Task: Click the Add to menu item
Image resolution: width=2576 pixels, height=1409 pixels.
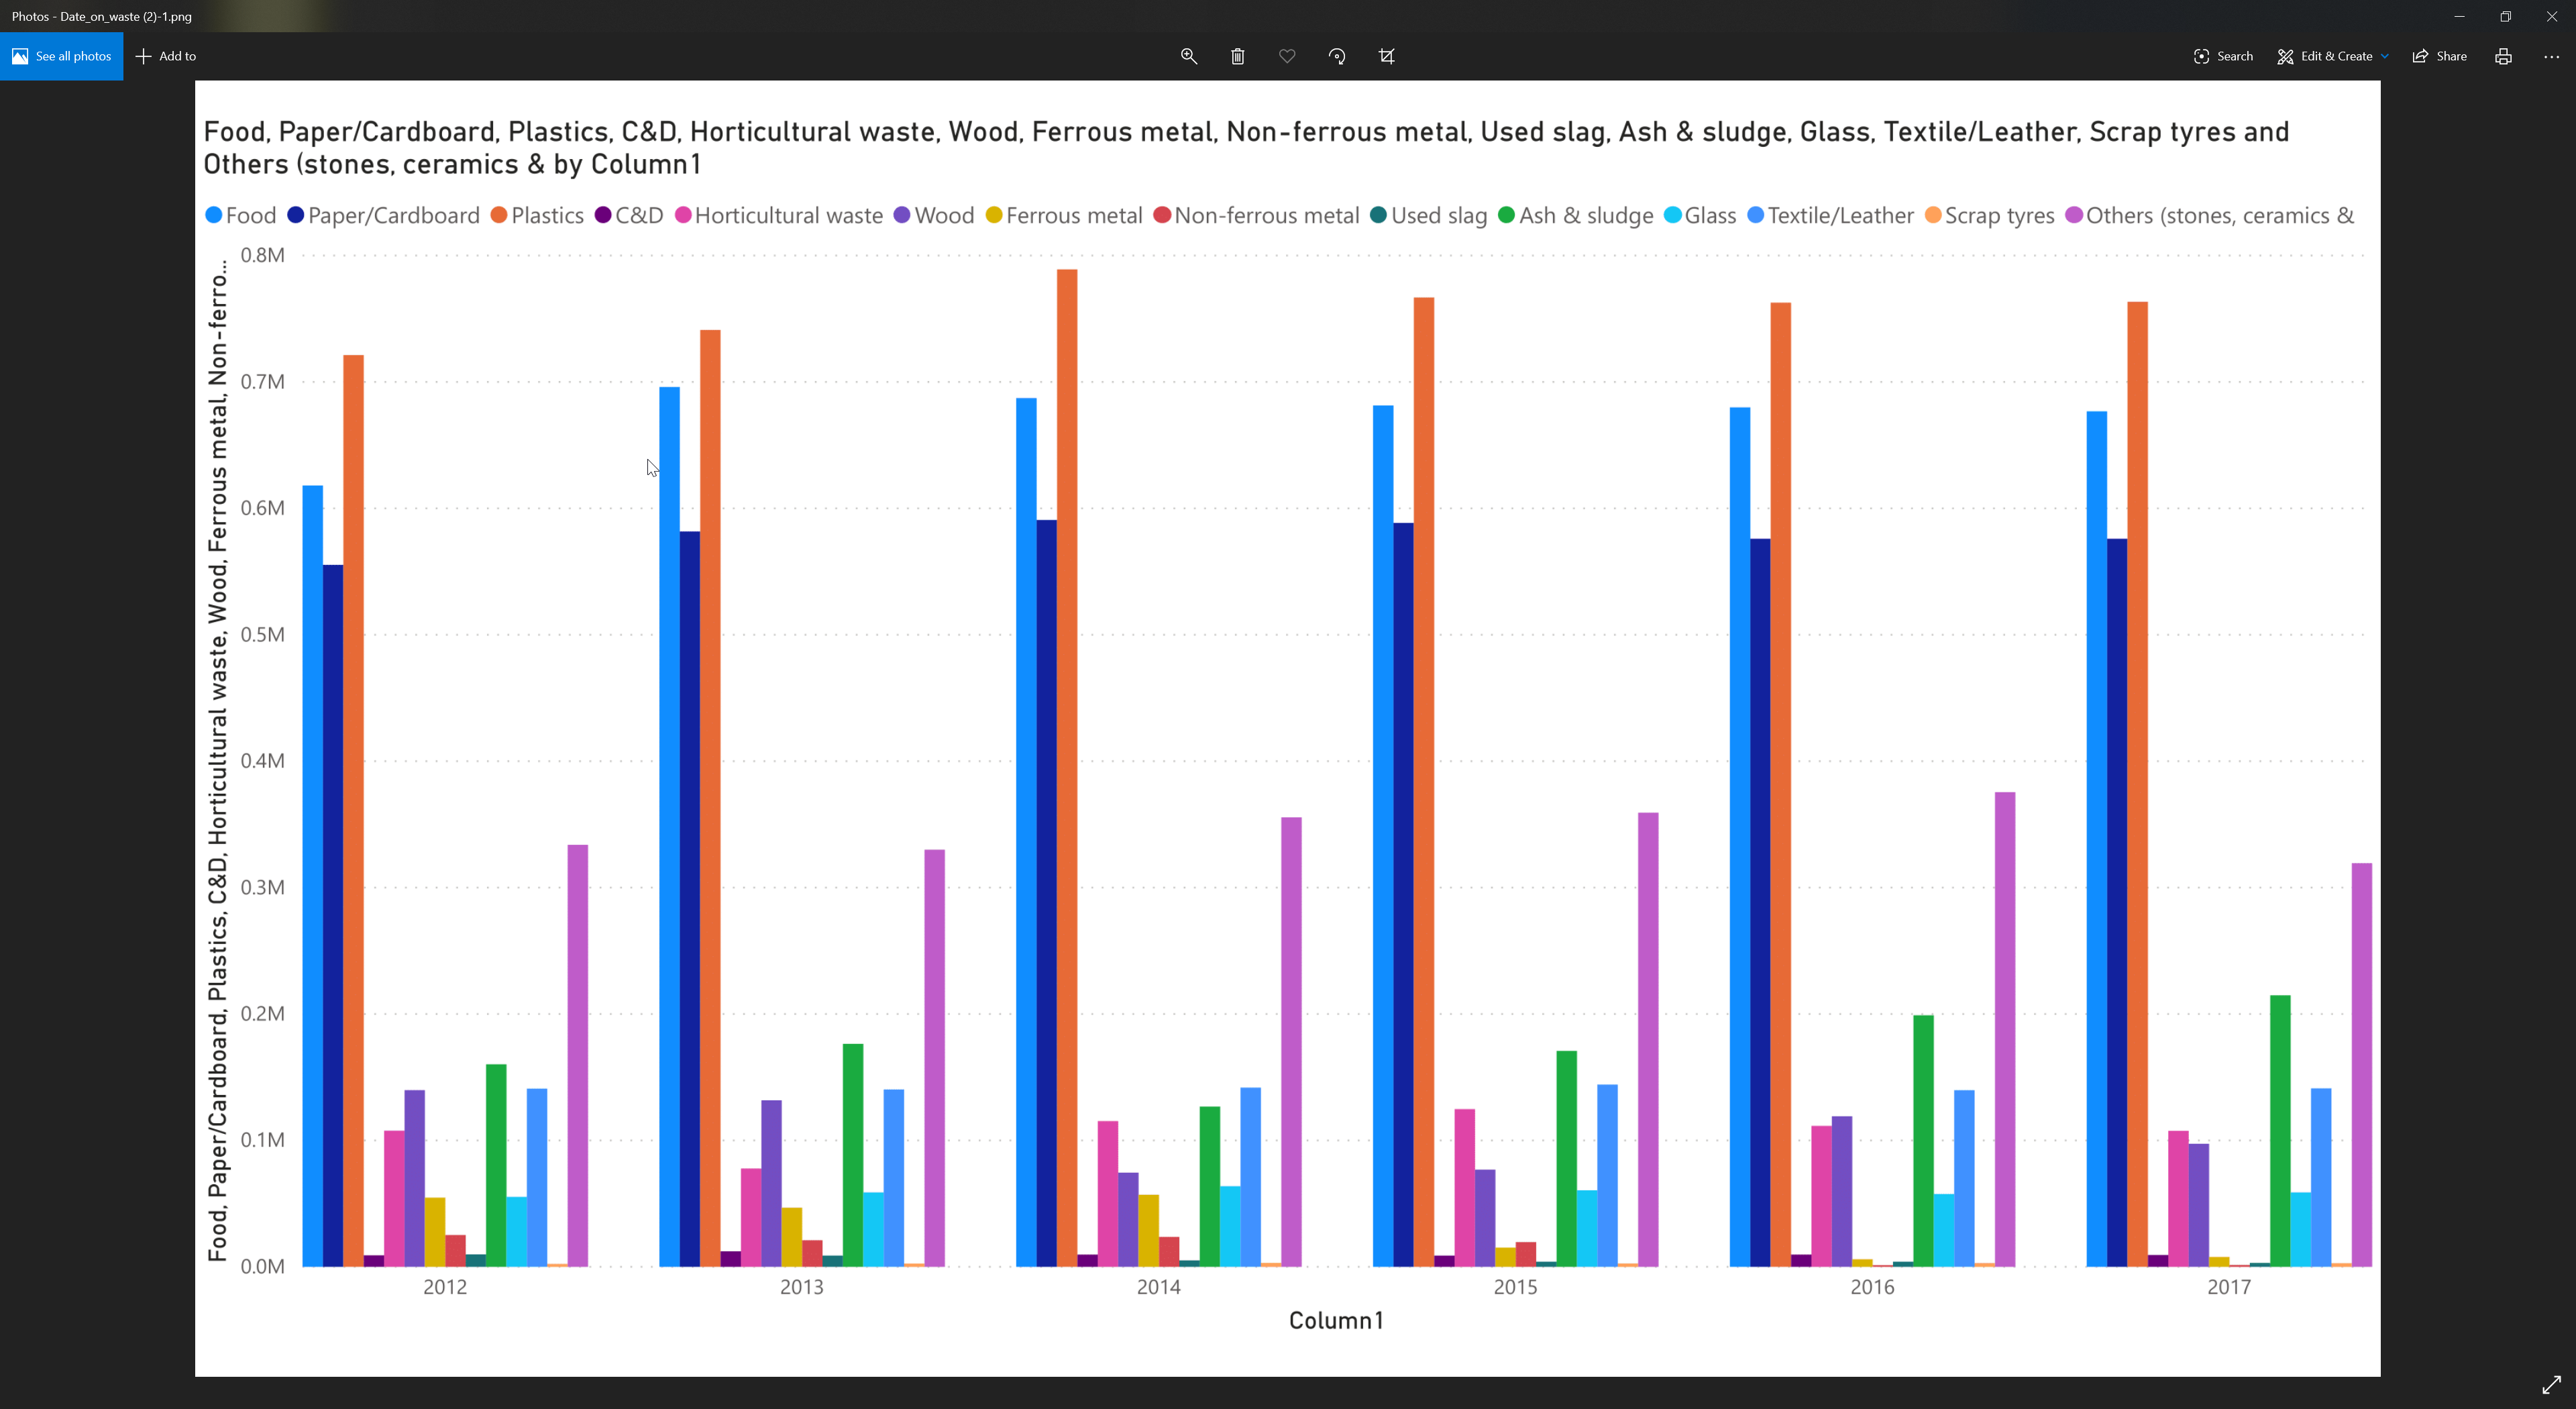Action: 166,56
